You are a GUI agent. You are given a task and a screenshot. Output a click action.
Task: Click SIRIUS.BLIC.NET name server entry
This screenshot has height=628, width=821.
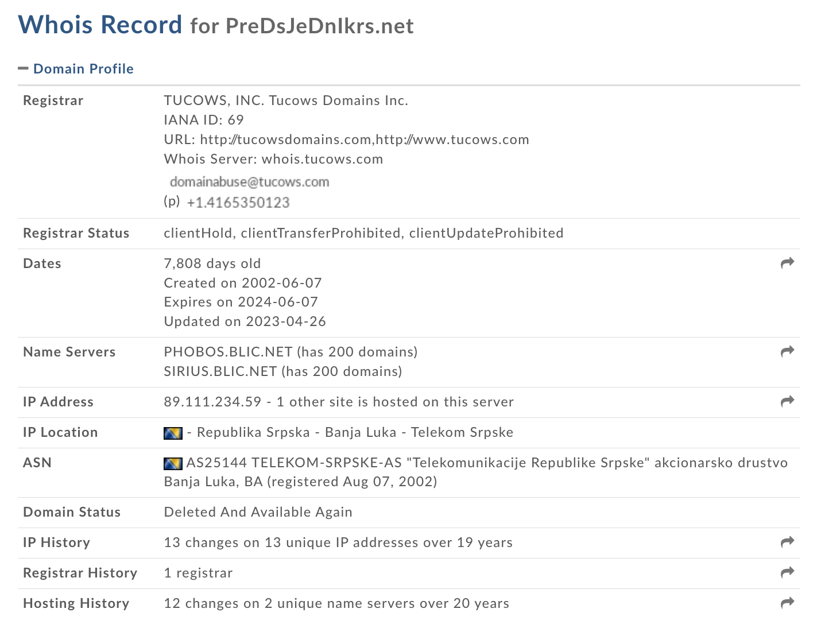click(220, 371)
